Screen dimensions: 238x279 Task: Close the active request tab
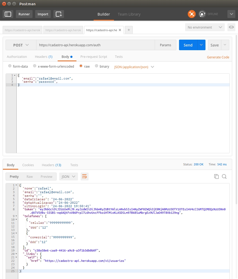tap(120, 30)
